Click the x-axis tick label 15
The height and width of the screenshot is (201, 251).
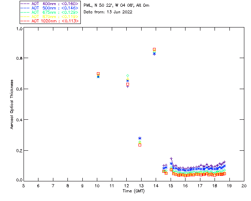click(171, 186)
